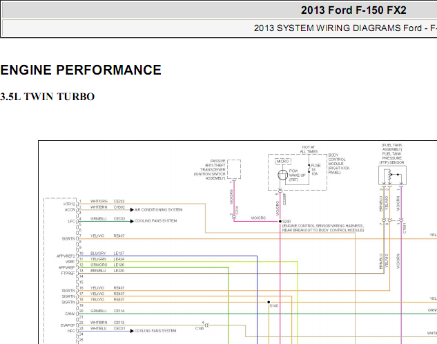Click the 'FTPREF' pin name

pyautogui.click(x=68, y=273)
